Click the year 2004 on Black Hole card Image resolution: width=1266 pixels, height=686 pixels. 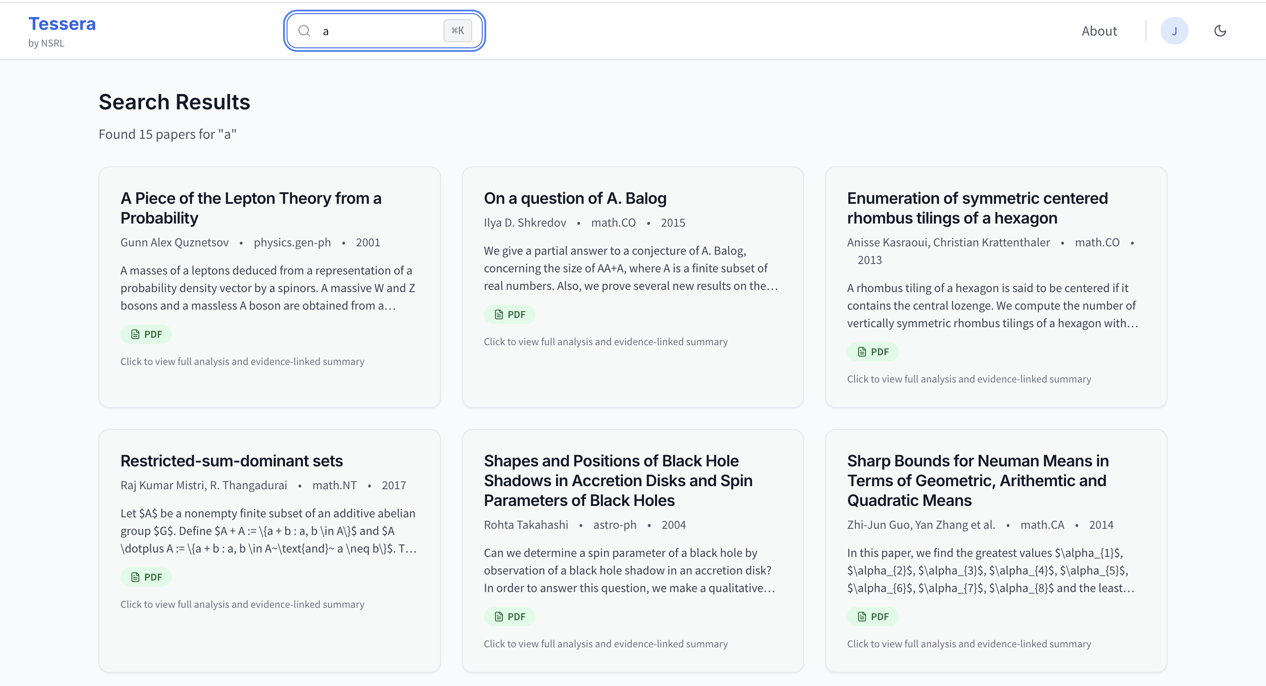pyautogui.click(x=673, y=525)
